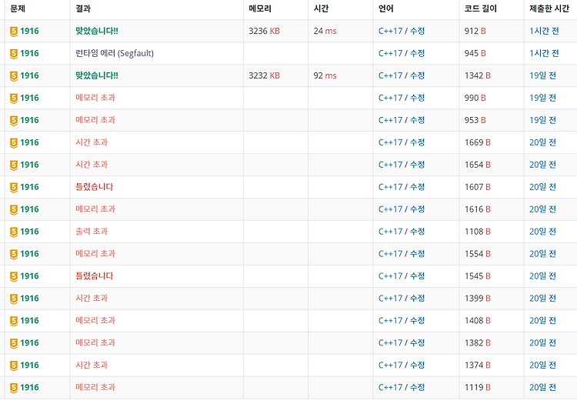Click 맞았습니다!! result in the 912 B row
Screen dimensions: 577x404
click(97, 31)
